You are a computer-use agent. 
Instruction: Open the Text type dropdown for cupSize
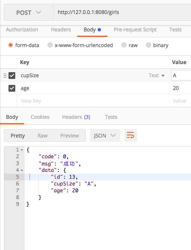coord(156,76)
